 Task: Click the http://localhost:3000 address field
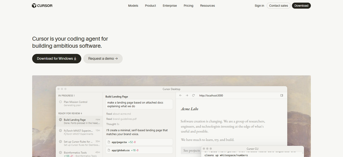211,96
